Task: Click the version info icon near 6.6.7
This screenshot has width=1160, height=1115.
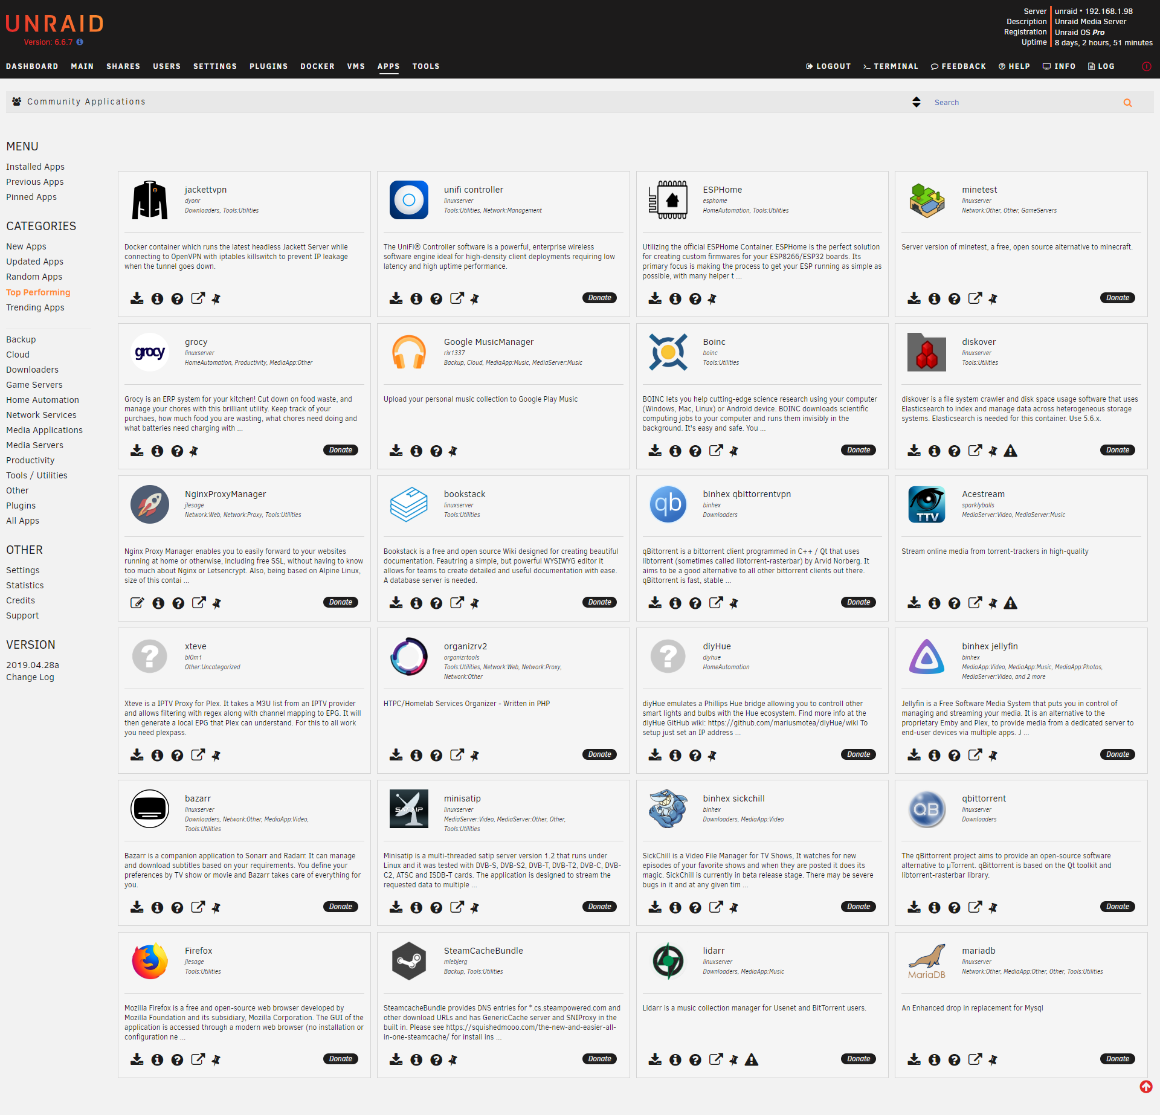Action: [x=80, y=42]
